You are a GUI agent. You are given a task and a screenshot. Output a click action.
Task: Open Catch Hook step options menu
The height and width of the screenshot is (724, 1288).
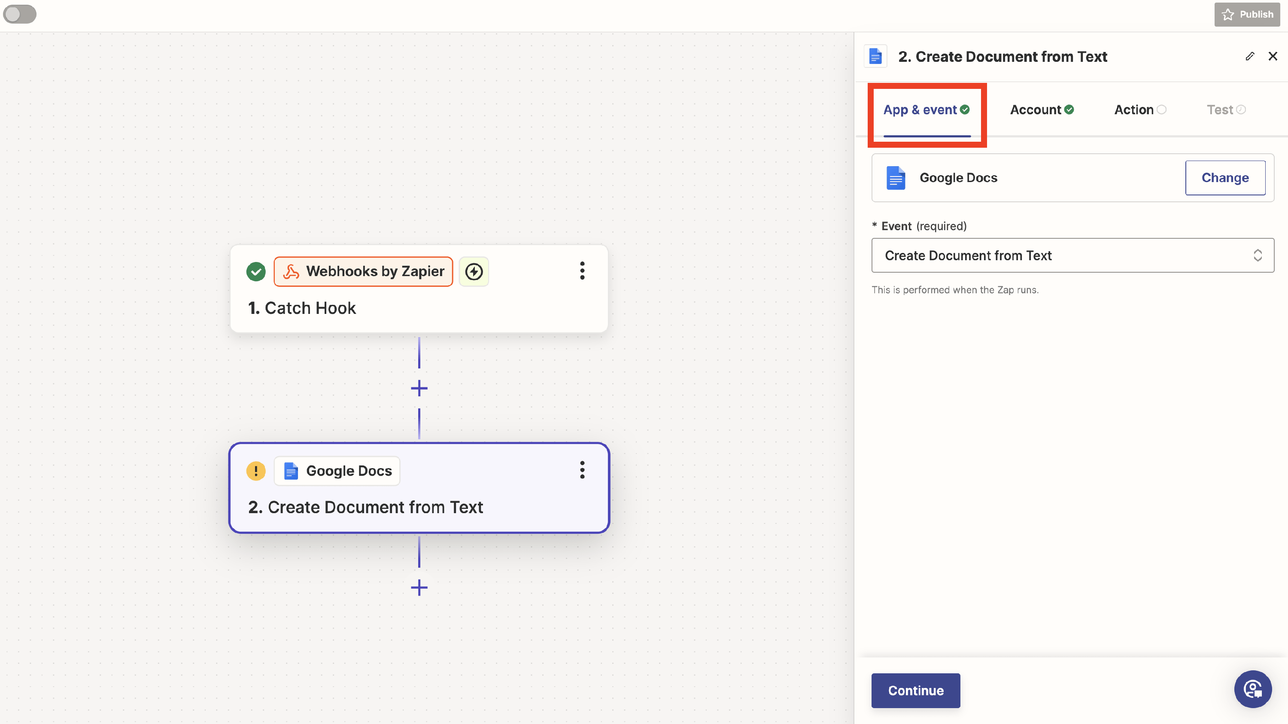coord(582,271)
